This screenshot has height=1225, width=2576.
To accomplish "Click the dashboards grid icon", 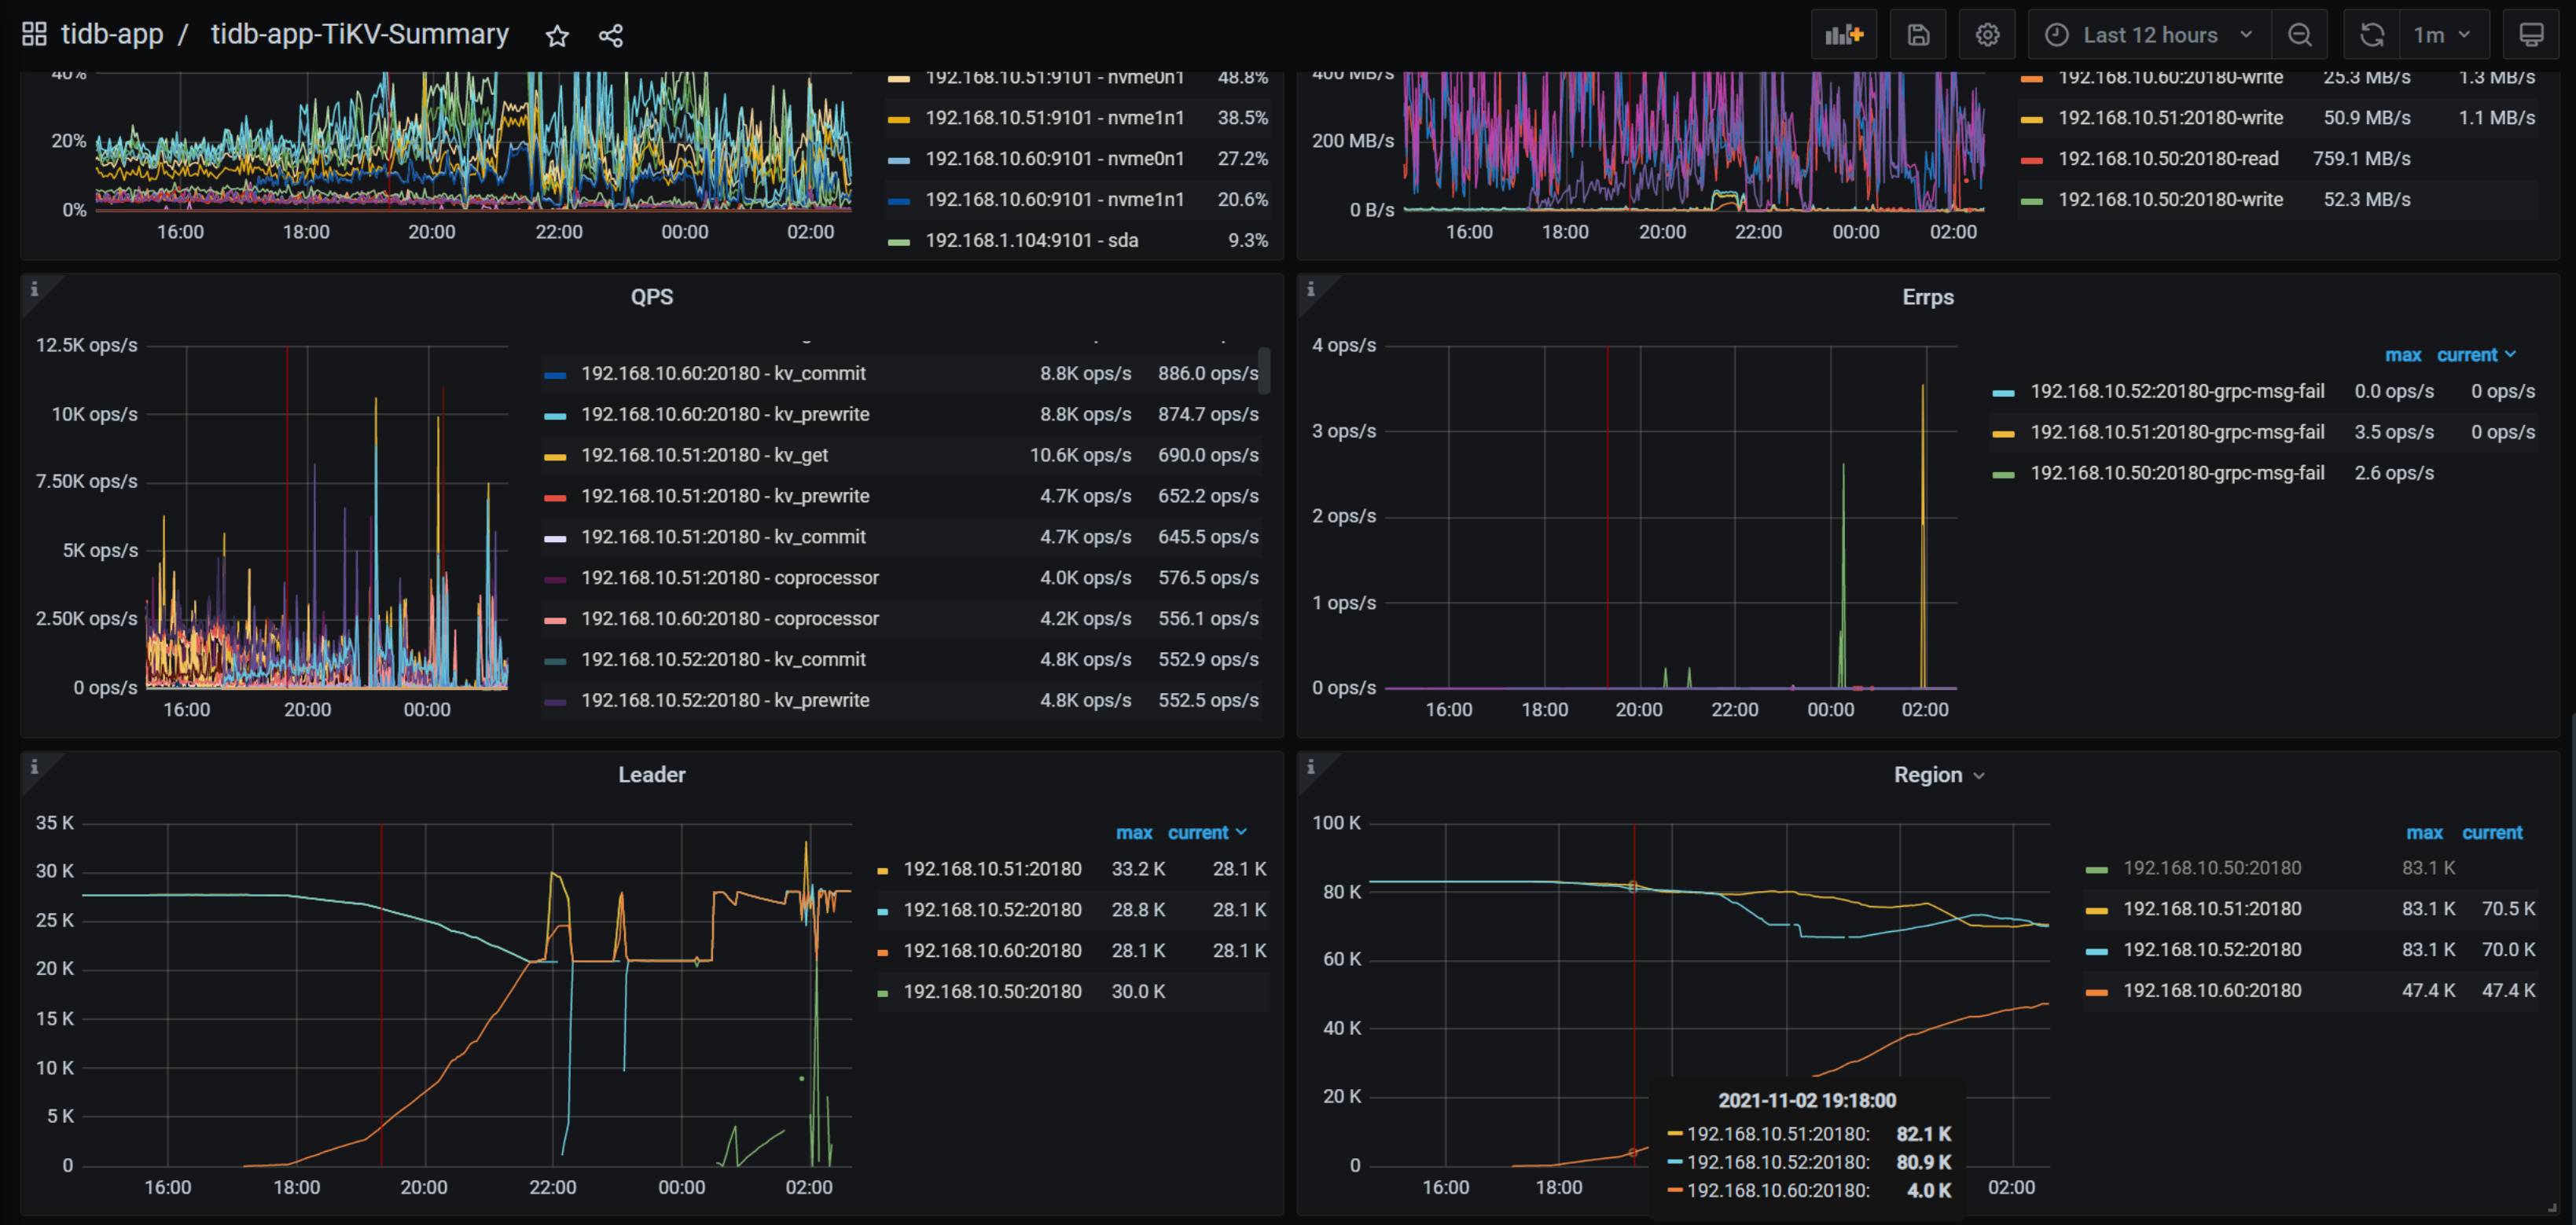I will [x=34, y=35].
